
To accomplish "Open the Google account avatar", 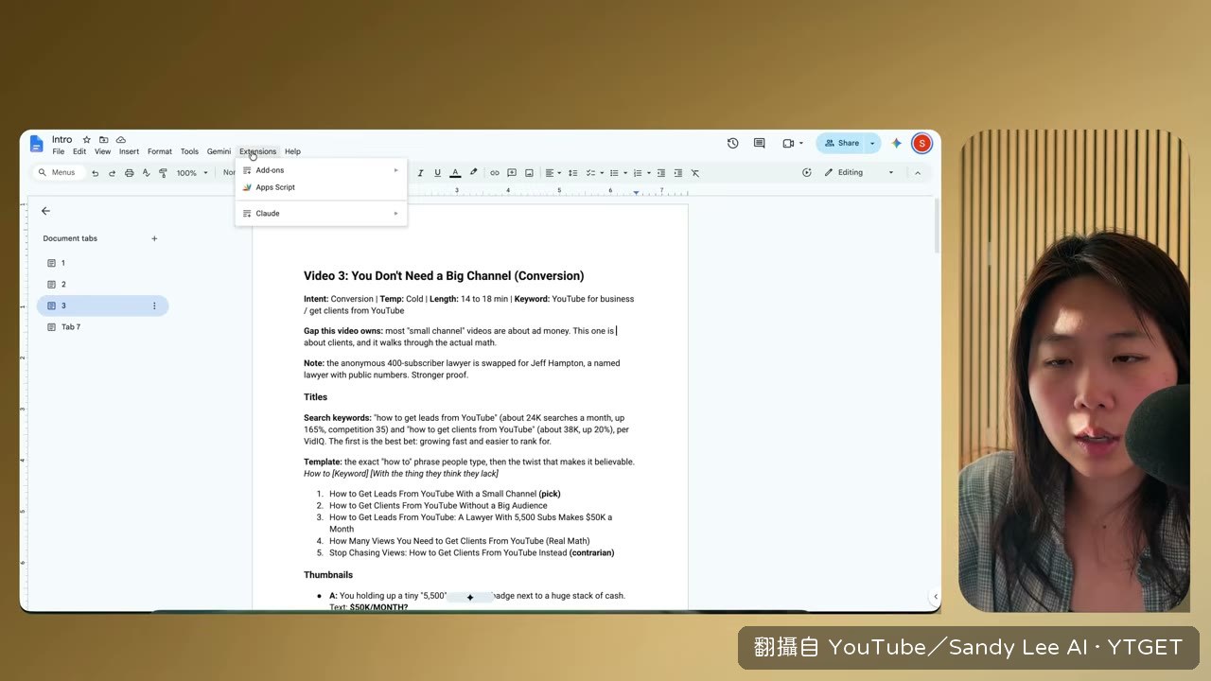I will (x=921, y=144).
